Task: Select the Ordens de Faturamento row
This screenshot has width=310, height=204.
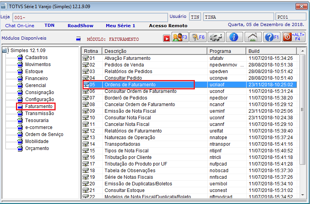Action: (x=189, y=85)
